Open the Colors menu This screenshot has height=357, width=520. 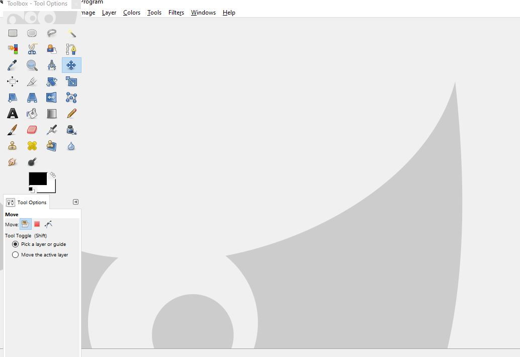click(x=132, y=13)
